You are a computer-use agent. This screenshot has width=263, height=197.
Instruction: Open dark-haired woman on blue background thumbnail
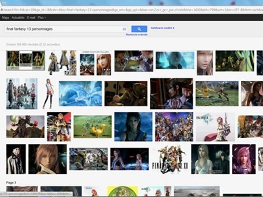pos(133,127)
